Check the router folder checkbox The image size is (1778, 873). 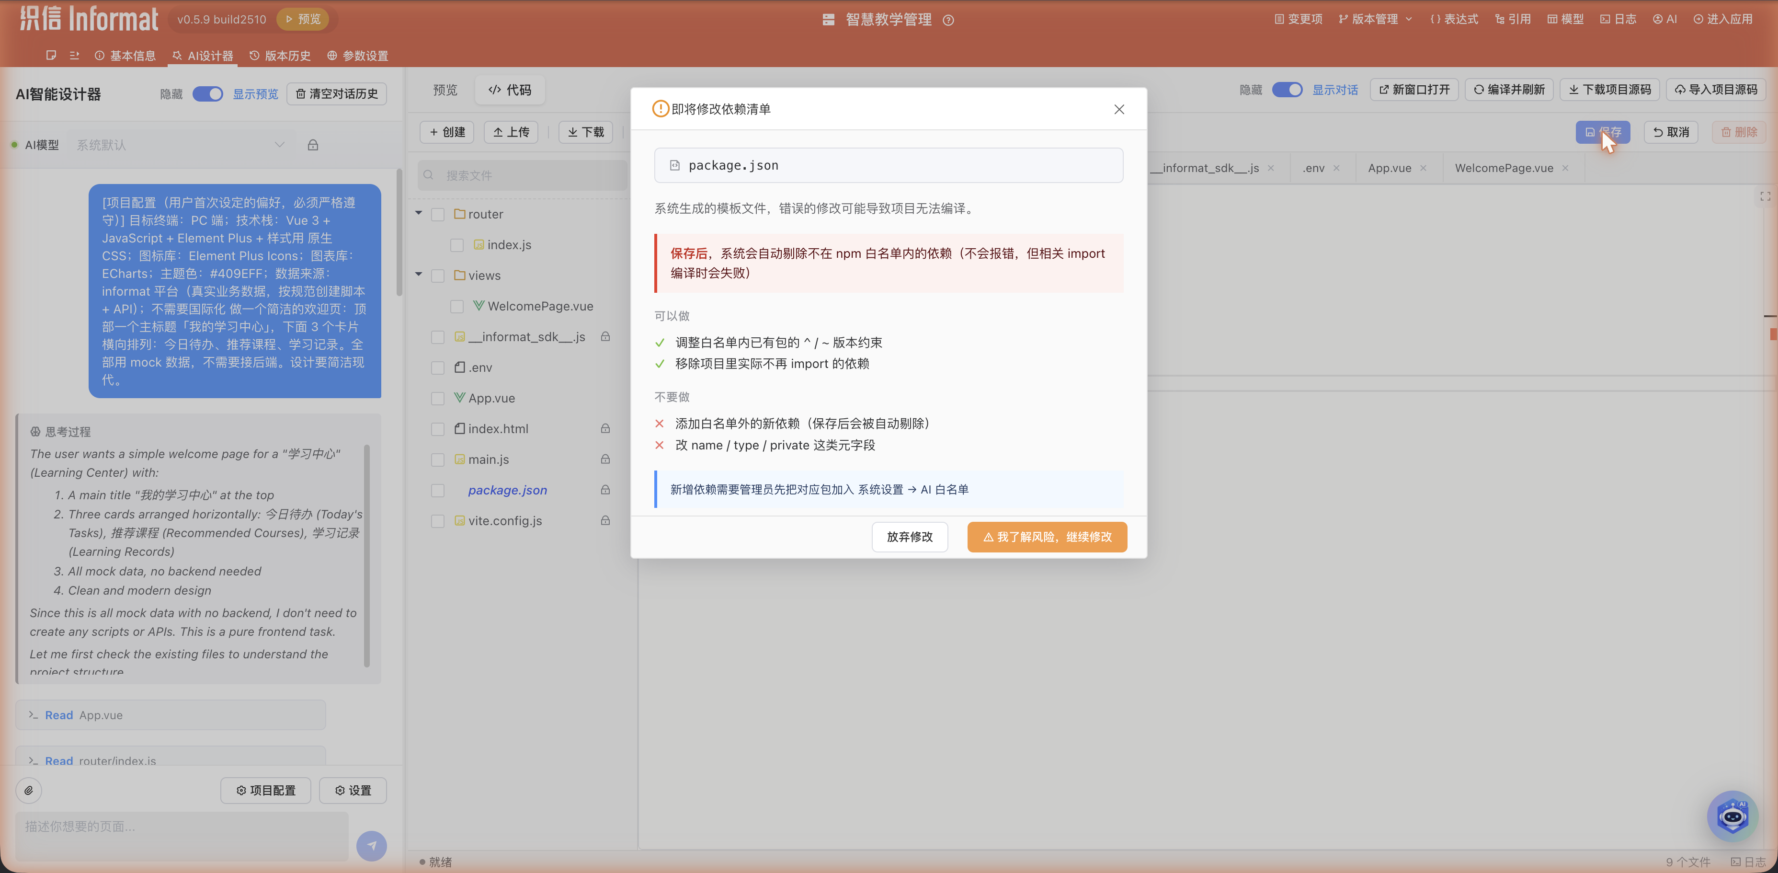click(x=438, y=215)
